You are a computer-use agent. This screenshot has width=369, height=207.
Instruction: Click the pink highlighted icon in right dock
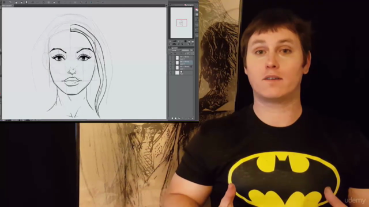pos(197,10)
